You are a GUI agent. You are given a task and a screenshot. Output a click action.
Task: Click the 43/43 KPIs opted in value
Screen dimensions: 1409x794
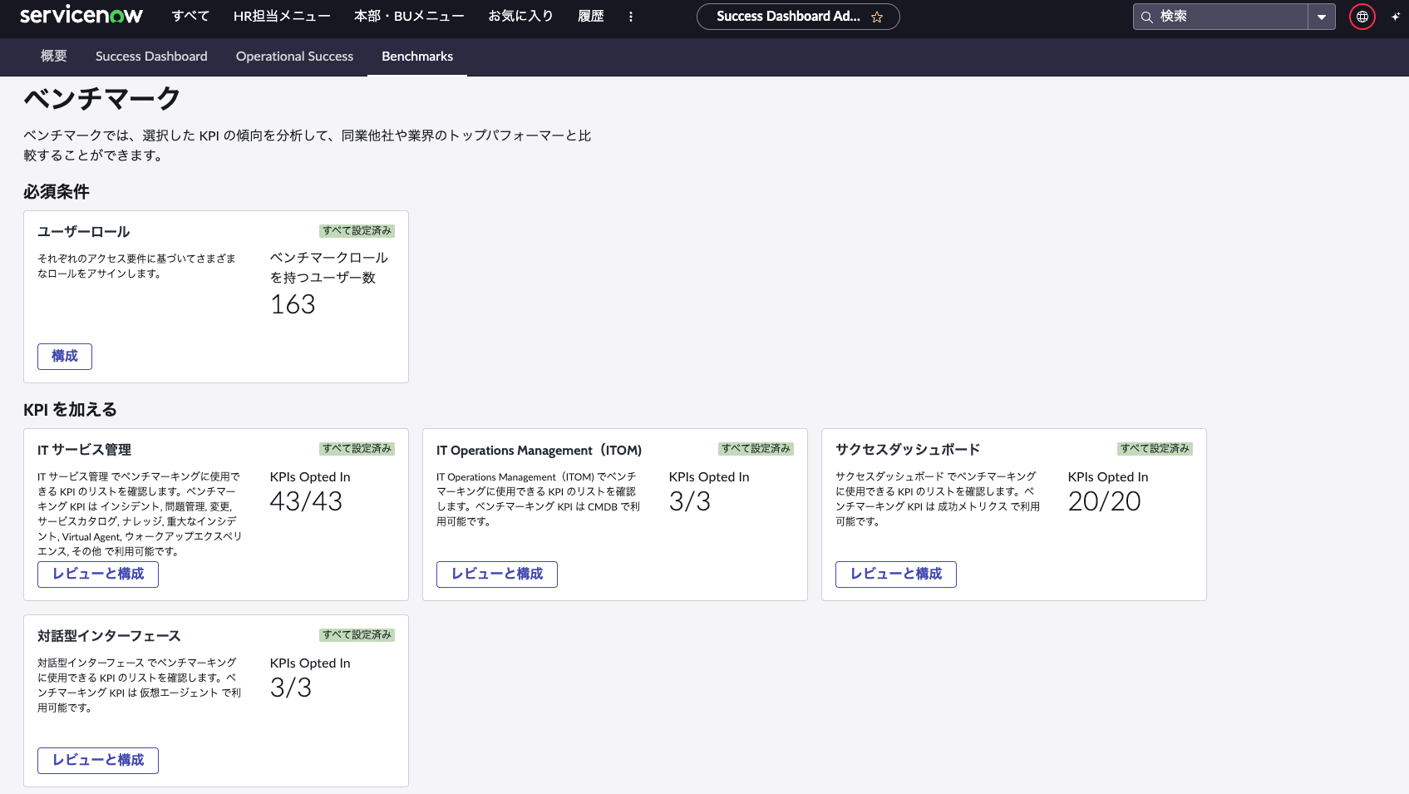[x=307, y=501]
